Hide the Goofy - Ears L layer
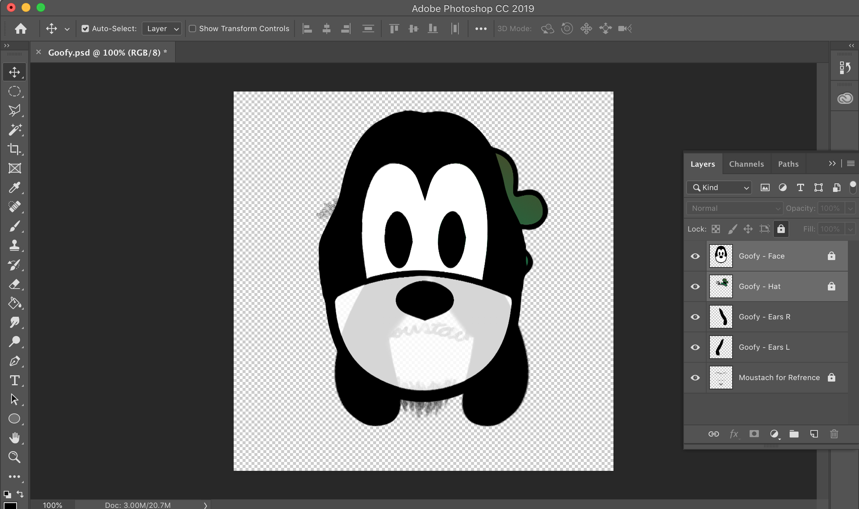 (695, 347)
